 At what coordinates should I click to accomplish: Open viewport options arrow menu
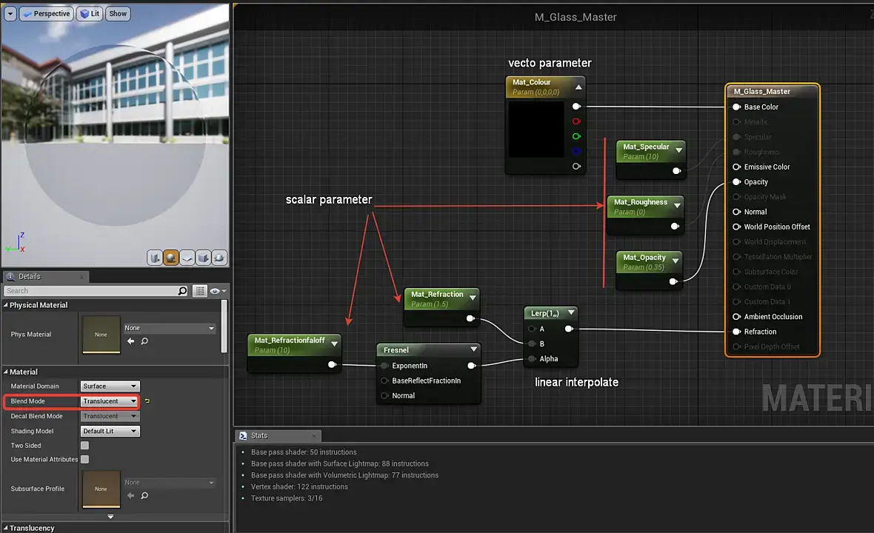10,13
